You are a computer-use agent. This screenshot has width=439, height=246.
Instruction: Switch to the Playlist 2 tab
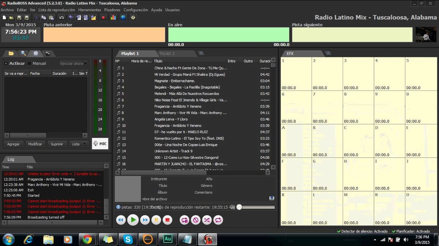click(167, 54)
